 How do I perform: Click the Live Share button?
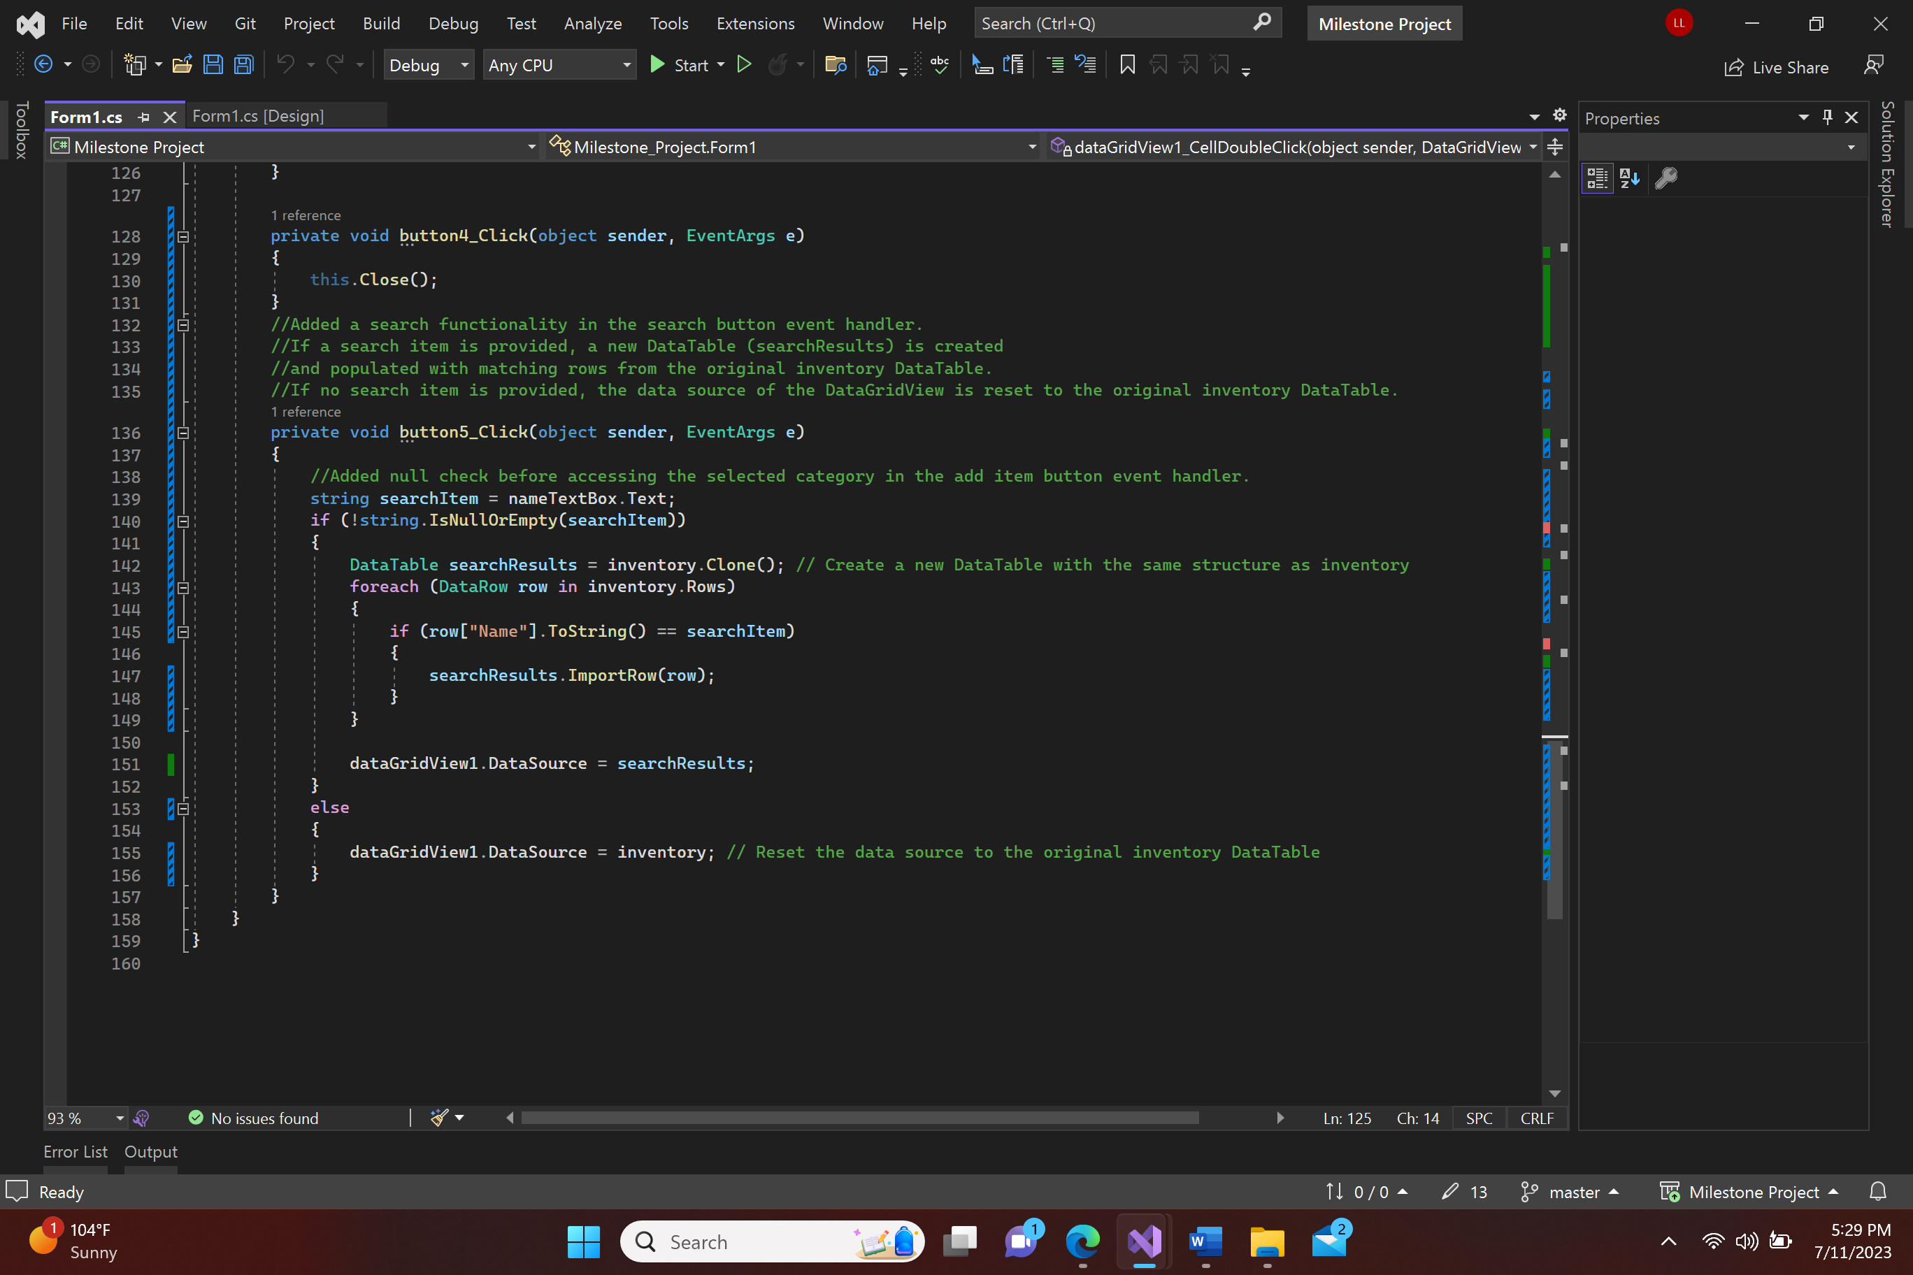pyautogui.click(x=1775, y=68)
